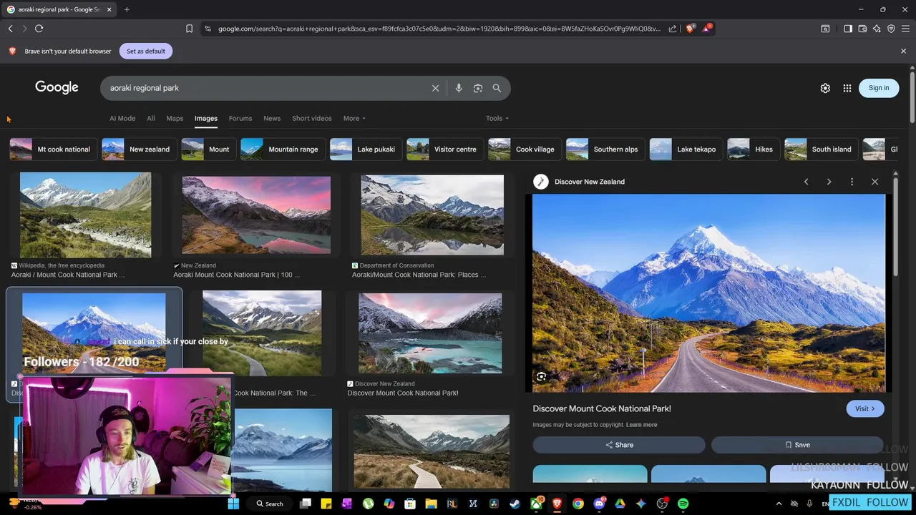The image size is (916, 515).
Task: Show previous image in preview panel
Action: coord(806,182)
